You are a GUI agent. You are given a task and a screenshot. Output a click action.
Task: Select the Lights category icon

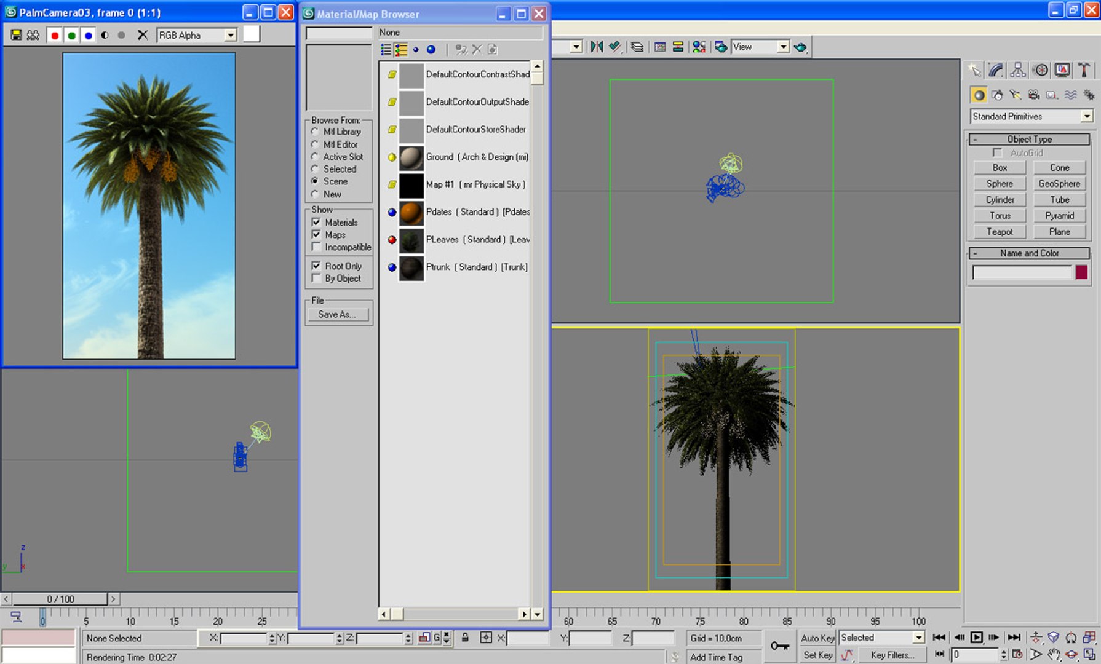tap(1016, 95)
